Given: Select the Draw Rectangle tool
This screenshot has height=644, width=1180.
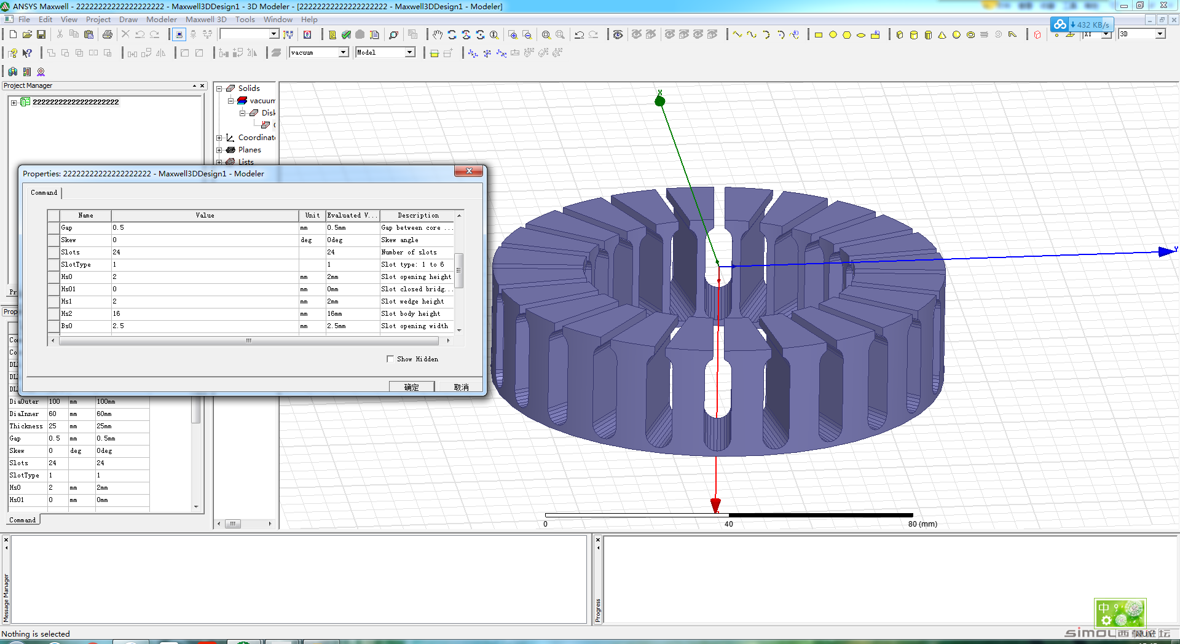Looking at the screenshot, I should [819, 34].
